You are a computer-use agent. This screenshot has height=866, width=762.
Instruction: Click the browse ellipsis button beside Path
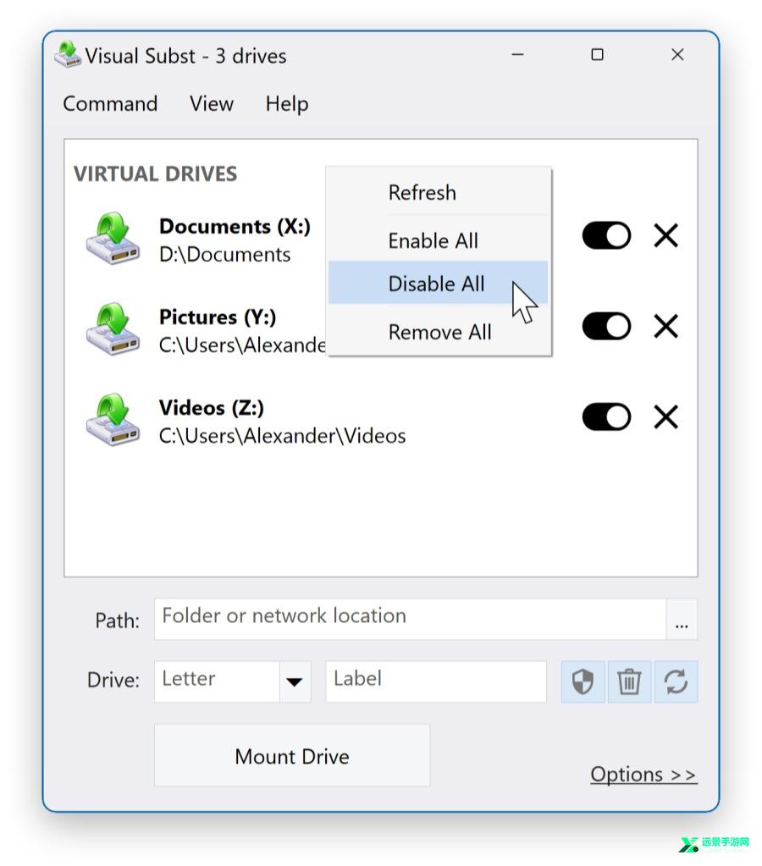(x=682, y=619)
